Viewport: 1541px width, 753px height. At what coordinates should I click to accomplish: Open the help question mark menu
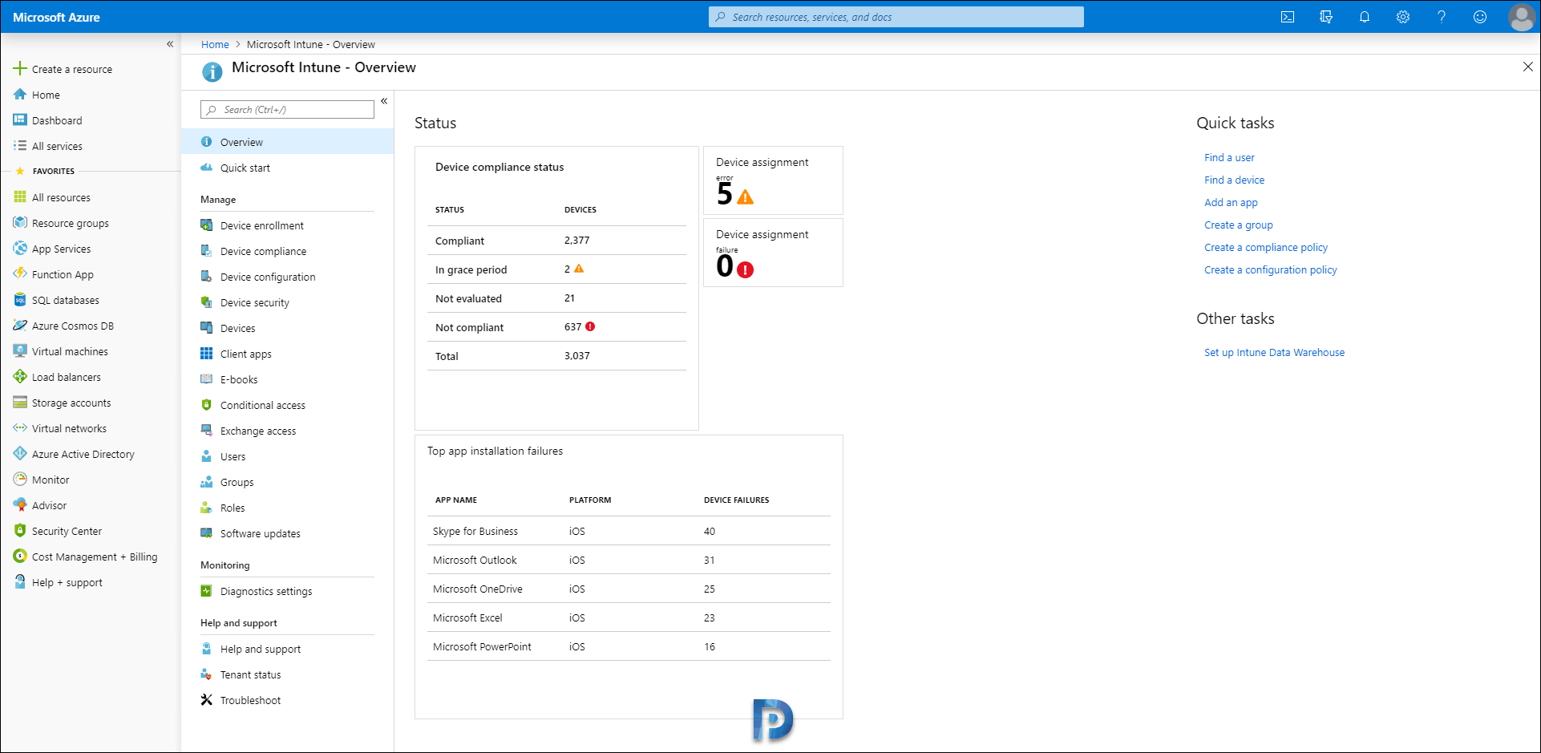click(1442, 17)
